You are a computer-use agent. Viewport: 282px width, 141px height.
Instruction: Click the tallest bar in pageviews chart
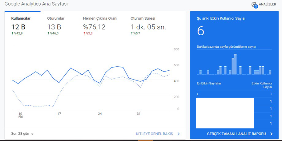pyautogui.click(x=235, y=64)
